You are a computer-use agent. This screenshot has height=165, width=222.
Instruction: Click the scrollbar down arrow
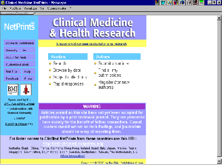[x=219, y=161]
